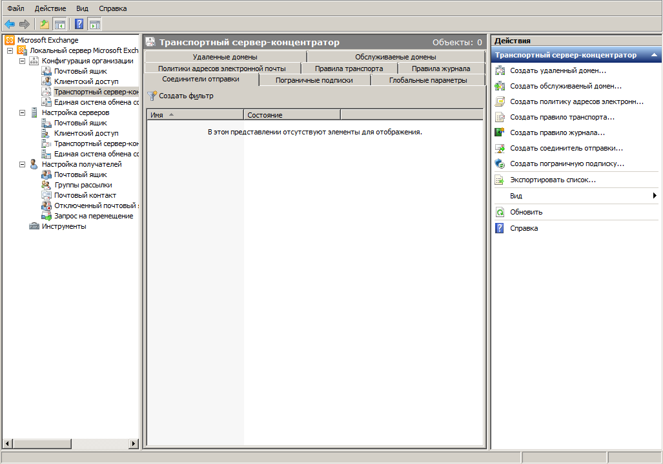Click icon beside Создать обслуживаемый домен
663x464 pixels.
coord(500,86)
